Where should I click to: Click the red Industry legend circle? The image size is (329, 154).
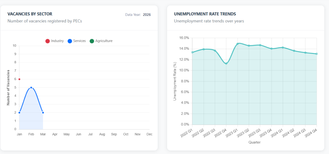(x=48, y=41)
